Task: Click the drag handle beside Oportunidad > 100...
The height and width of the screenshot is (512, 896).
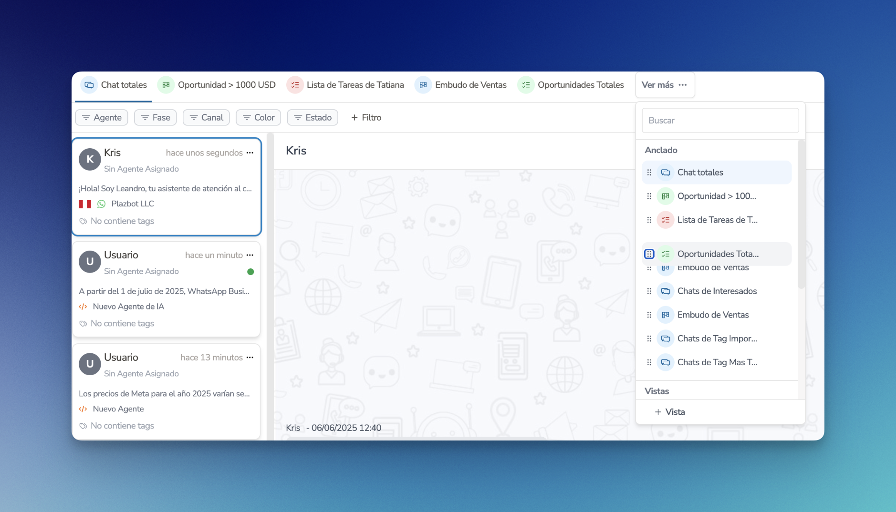Action: pos(649,196)
